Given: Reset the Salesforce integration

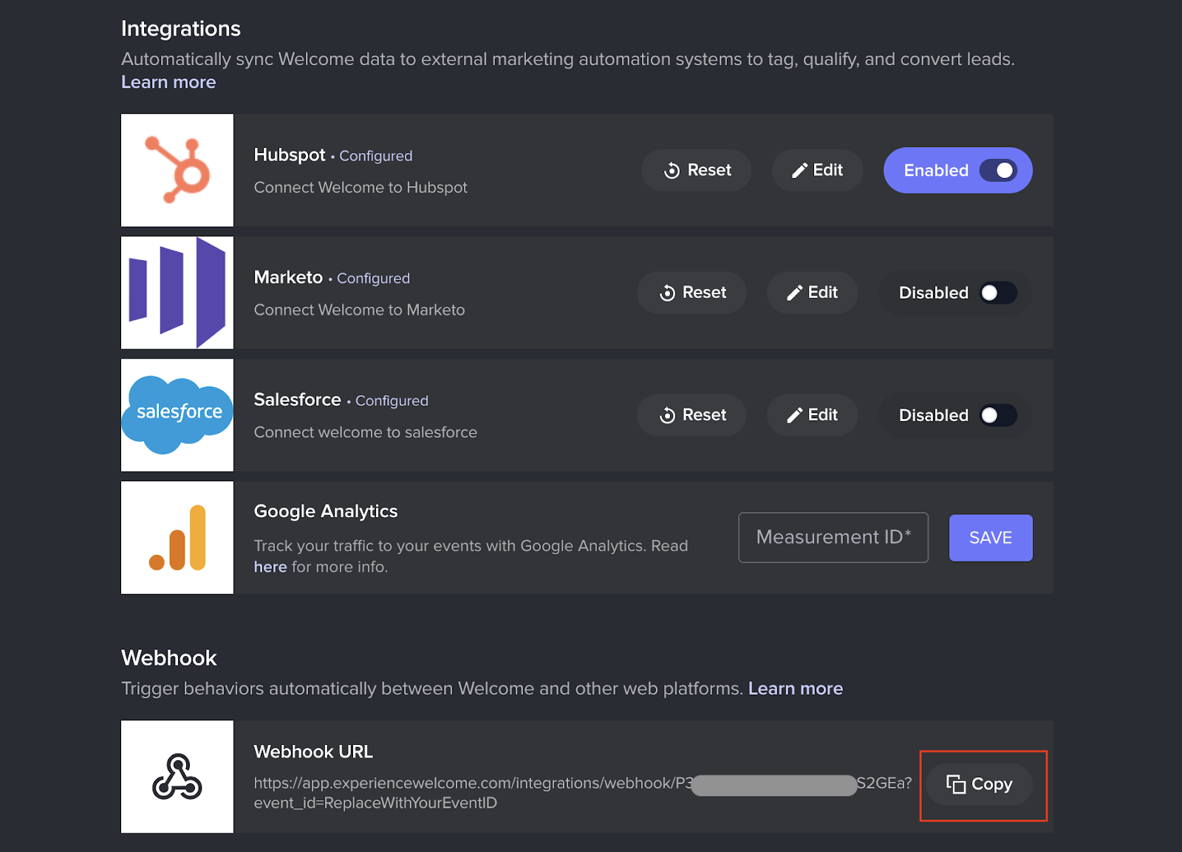Looking at the screenshot, I should click(691, 415).
